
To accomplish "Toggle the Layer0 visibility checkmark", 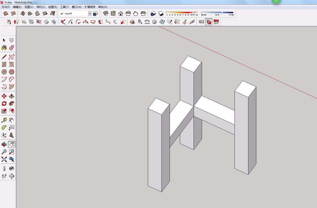I will coord(61,13).
